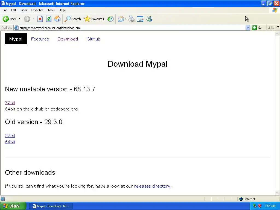Click the 7:54 AM clock

point(270,206)
